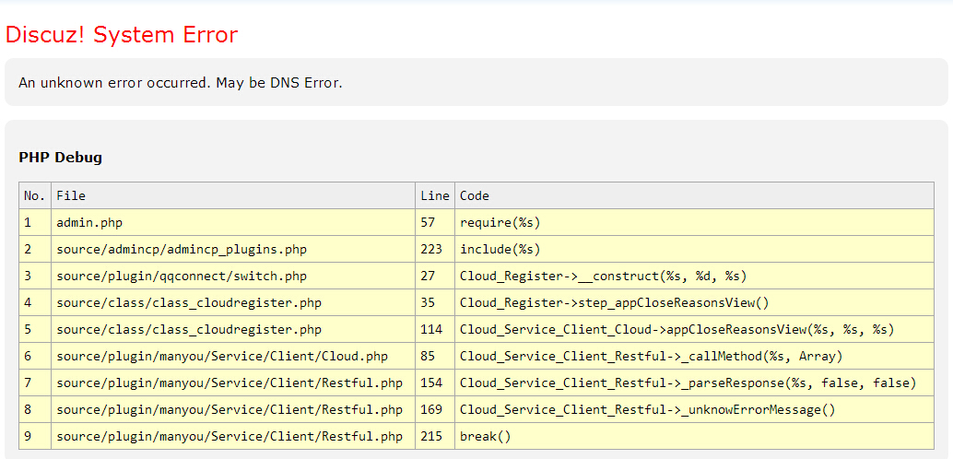Select the '_callMethod(%s, Array)' code cell

(x=694, y=357)
